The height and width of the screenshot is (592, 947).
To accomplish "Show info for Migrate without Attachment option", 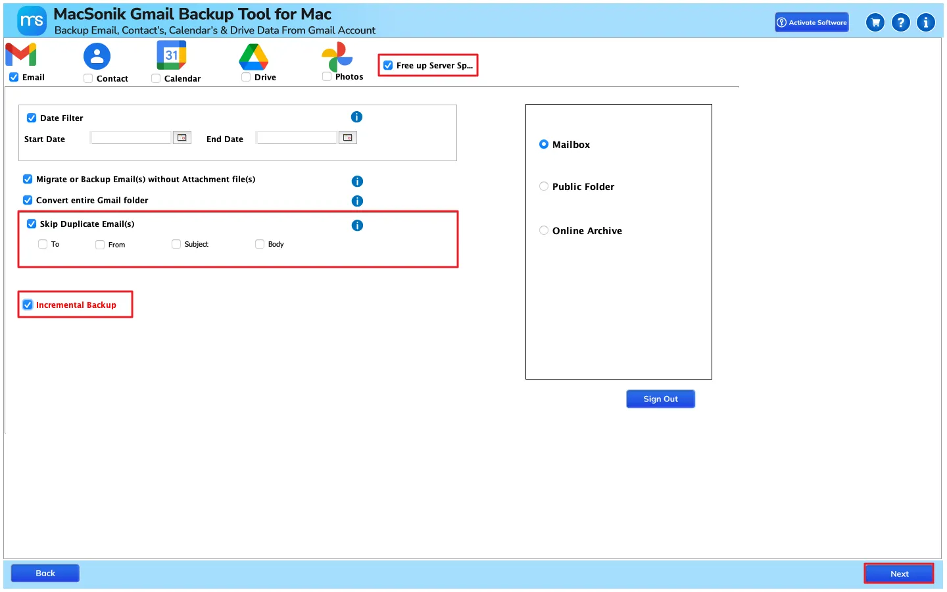I will coord(357,182).
